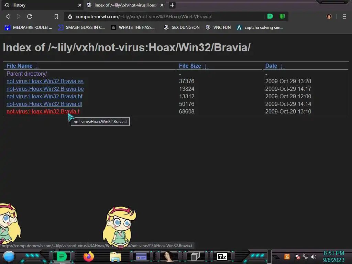Select date 2009-Oct-29 12:00
Screen dimensions: 352x264
(288, 96)
